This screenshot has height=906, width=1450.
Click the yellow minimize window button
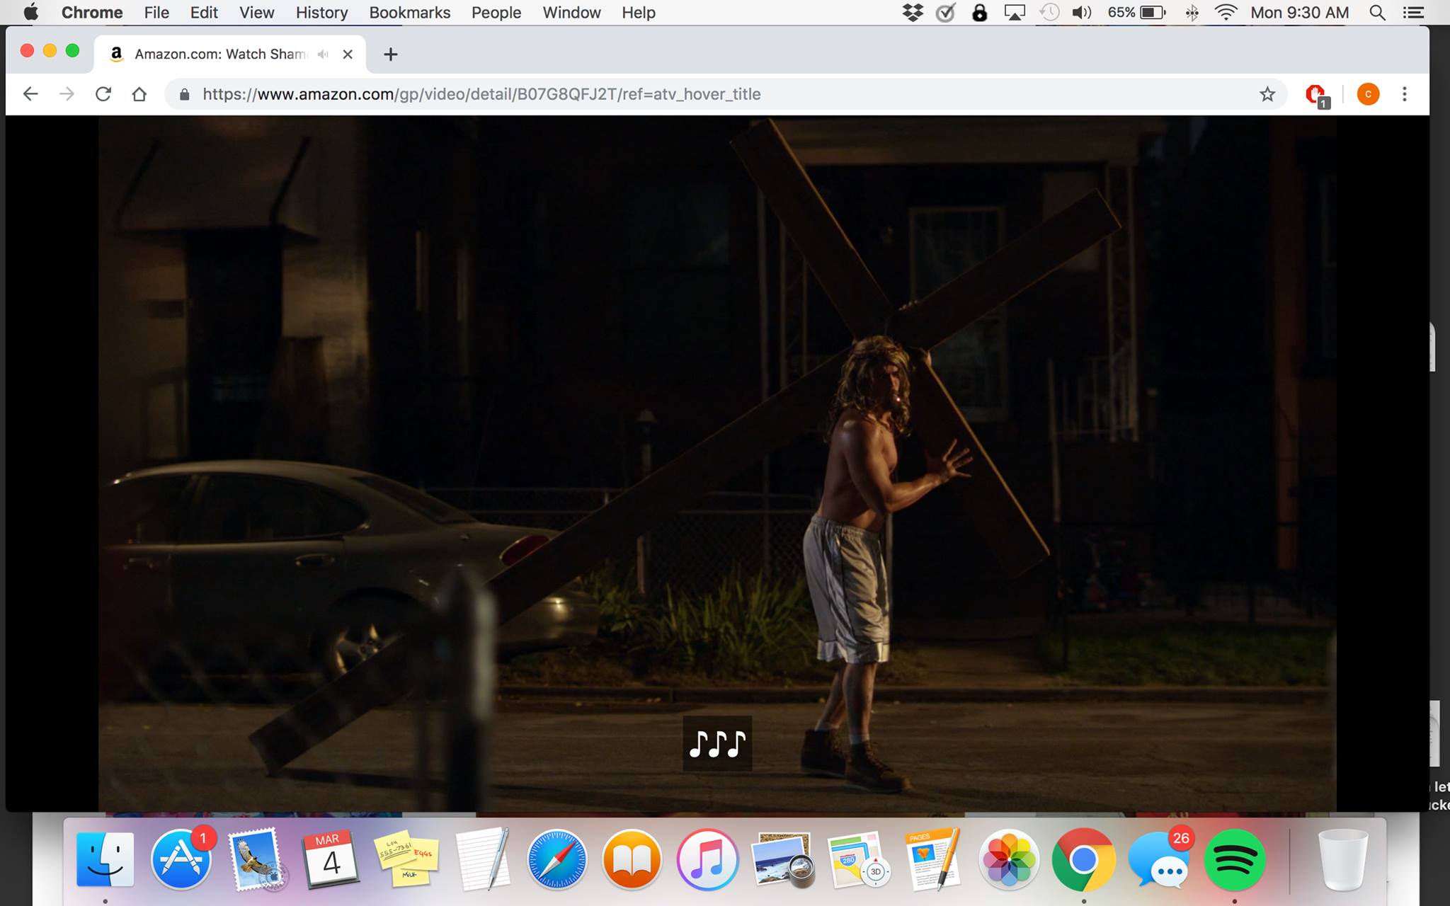pos(50,50)
